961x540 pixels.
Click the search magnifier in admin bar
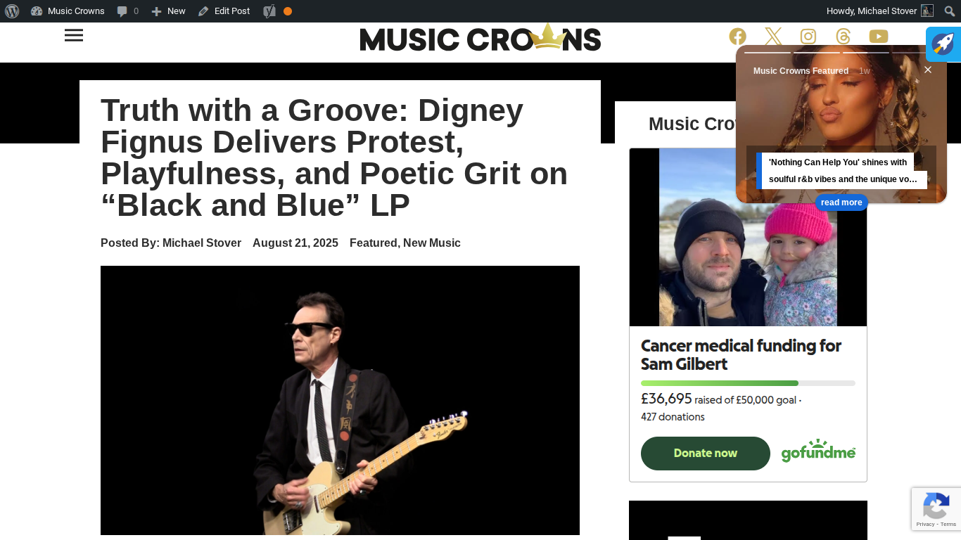point(950,11)
